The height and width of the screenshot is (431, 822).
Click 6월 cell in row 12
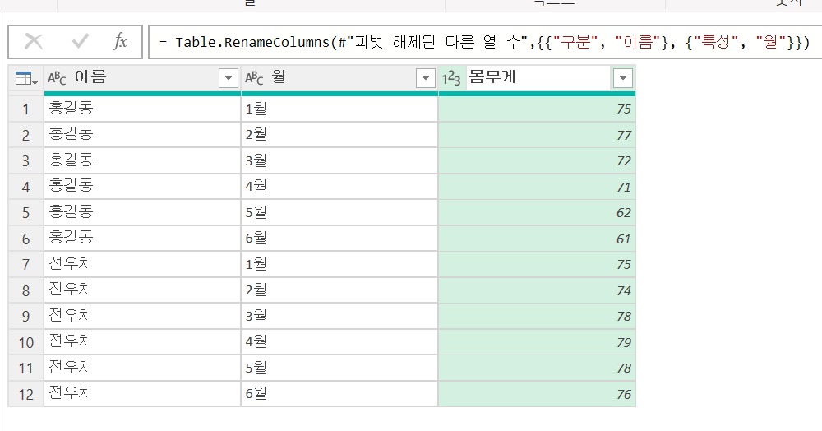pyautogui.click(x=339, y=394)
